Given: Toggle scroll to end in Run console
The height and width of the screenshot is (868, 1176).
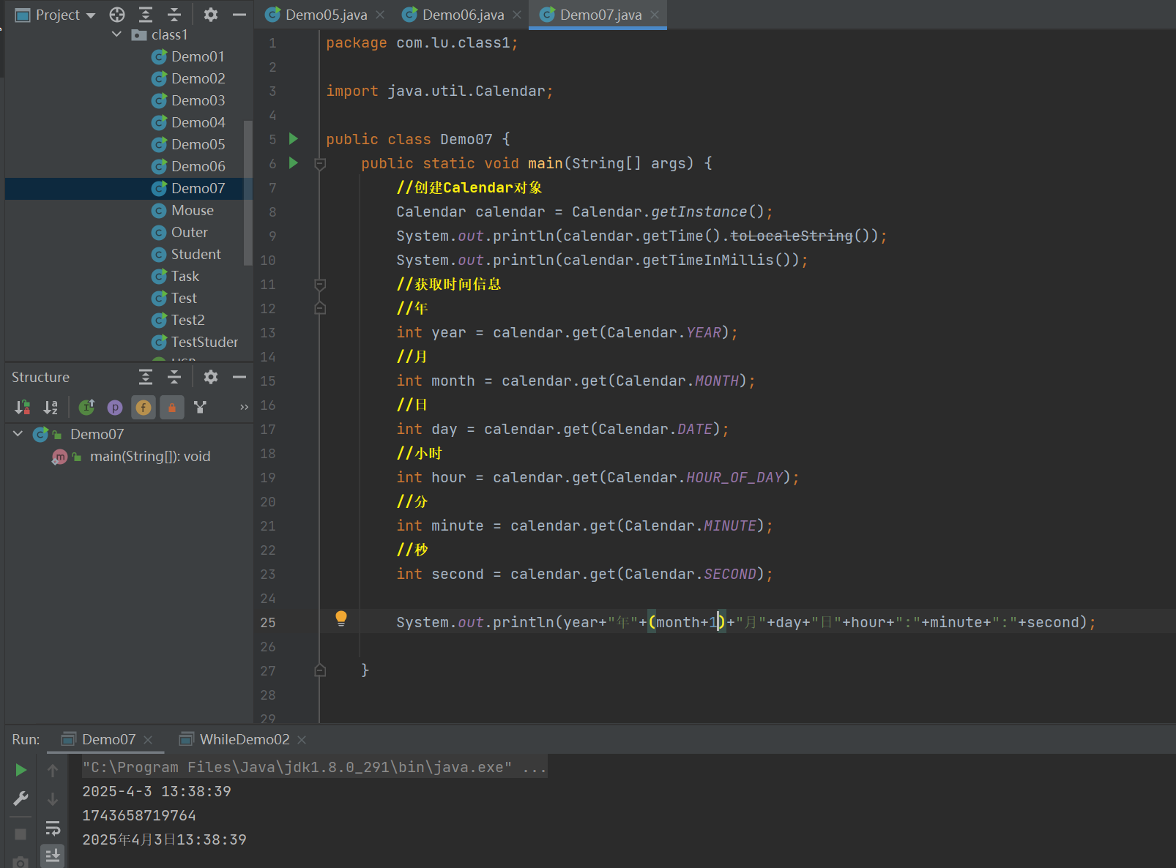Looking at the screenshot, I should (x=53, y=855).
